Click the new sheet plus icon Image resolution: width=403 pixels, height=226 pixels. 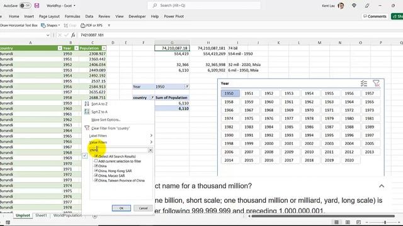[94, 216]
